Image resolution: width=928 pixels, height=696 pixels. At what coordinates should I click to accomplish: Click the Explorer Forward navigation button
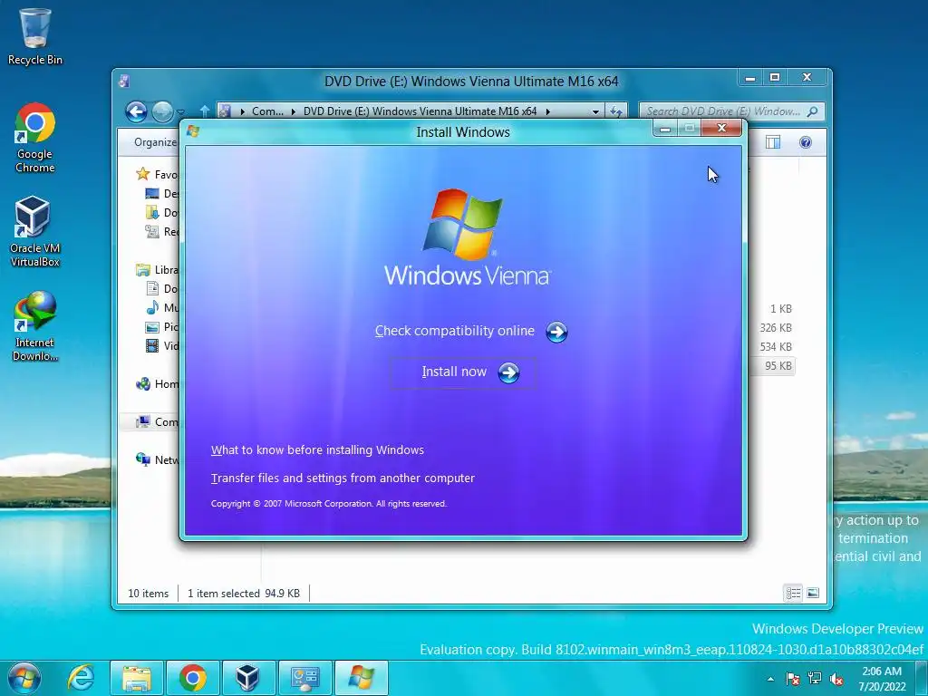click(x=162, y=111)
